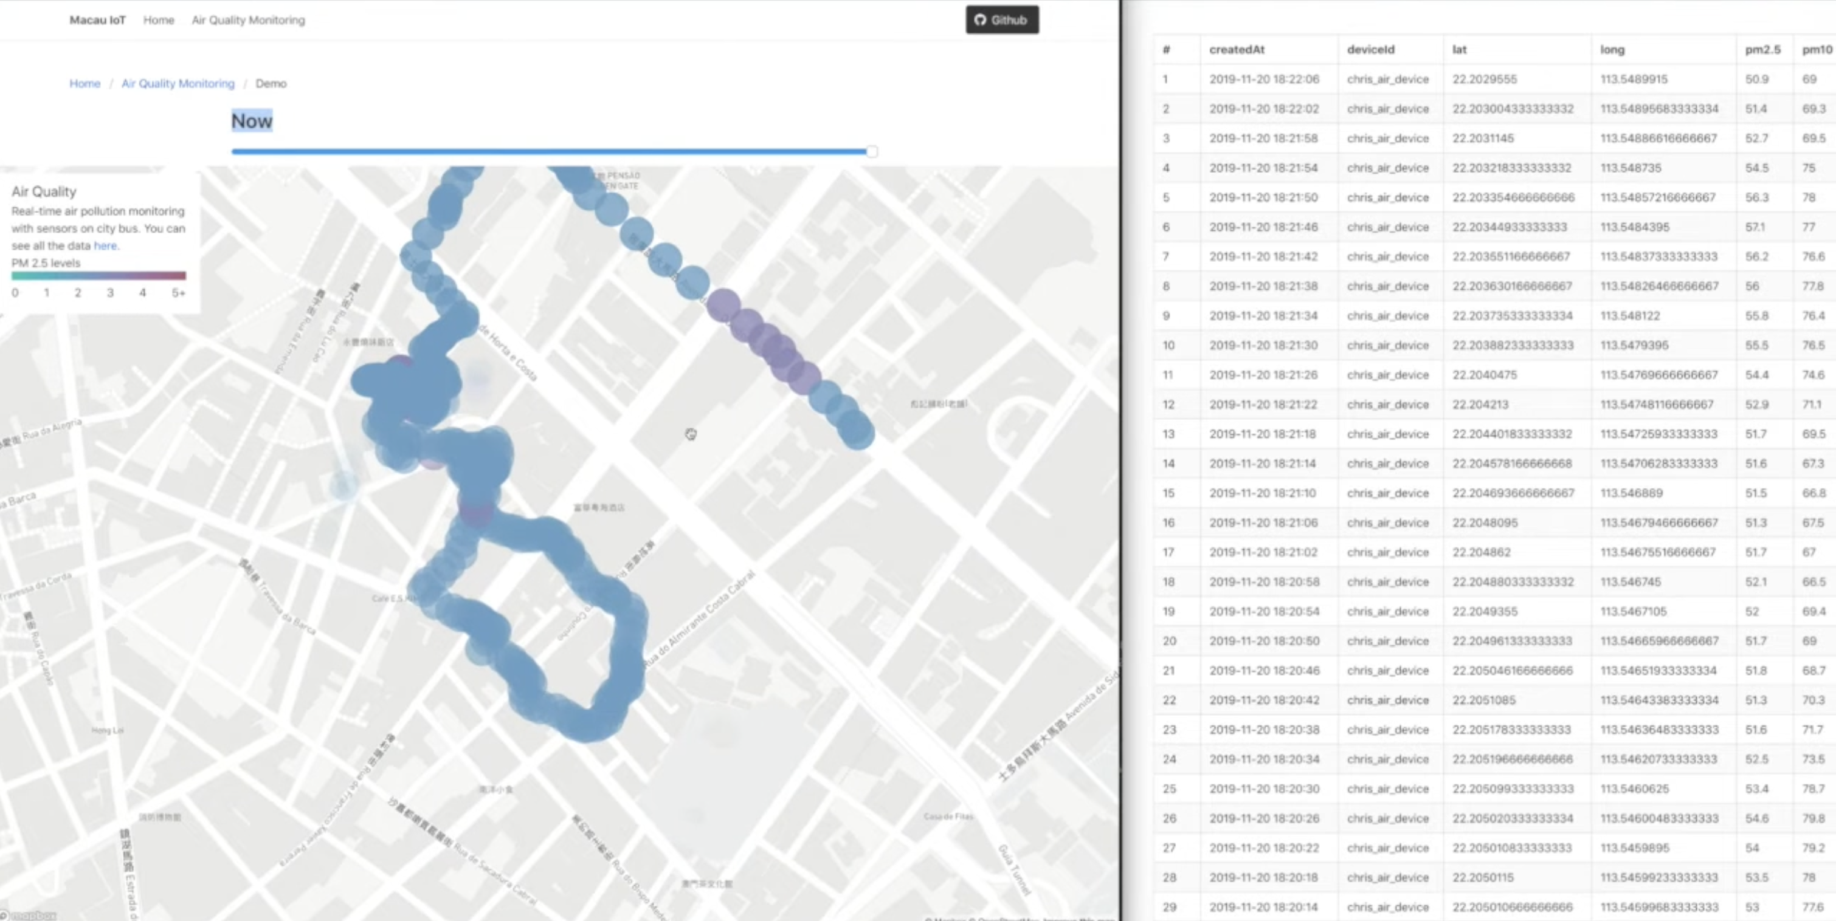Viewport: 1836px width, 921px height.
Task: Click the pm2.5 column header
Action: pos(1762,50)
